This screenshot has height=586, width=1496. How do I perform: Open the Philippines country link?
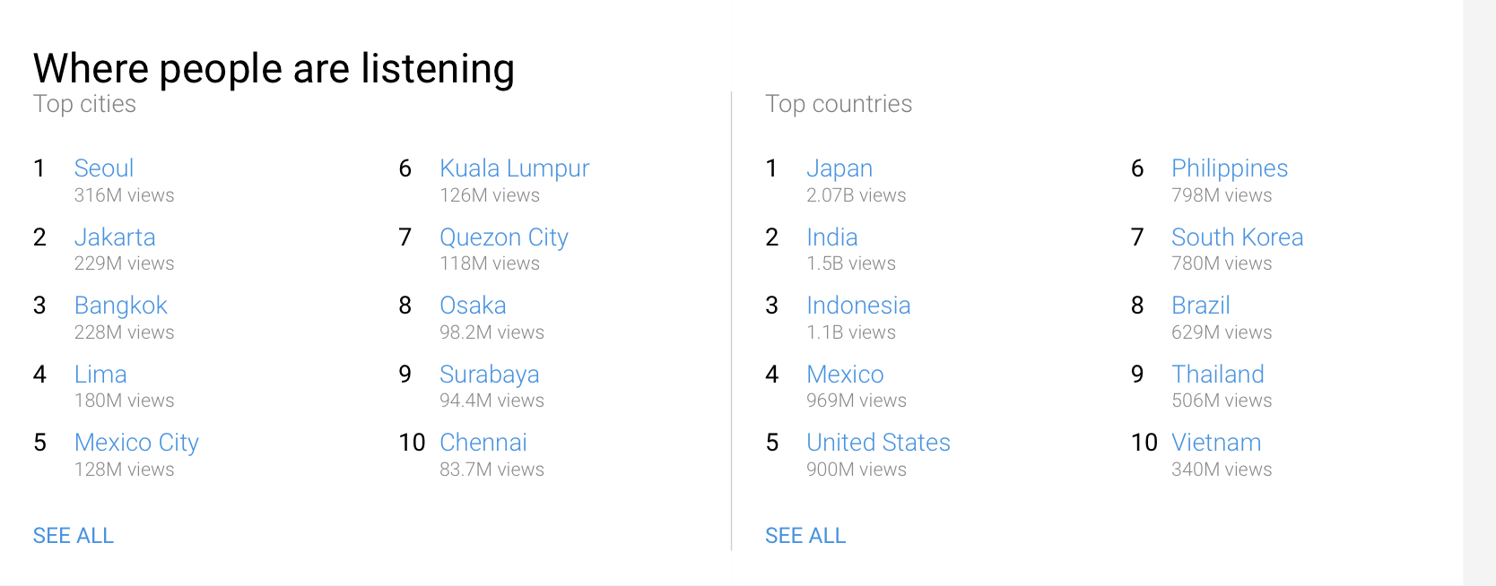[x=1229, y=168]
